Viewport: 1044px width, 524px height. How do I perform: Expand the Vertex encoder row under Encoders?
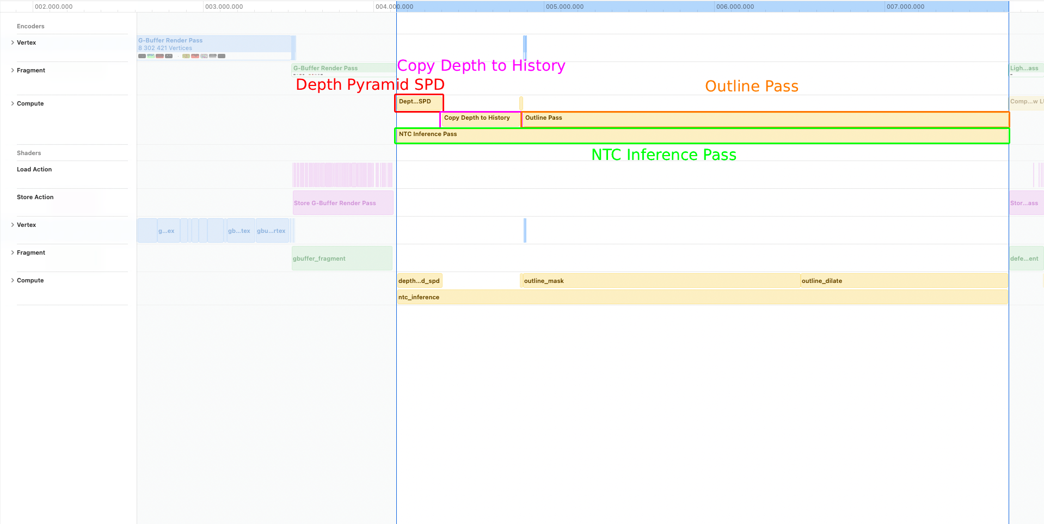pyautogui.click(x=13, y=42)
